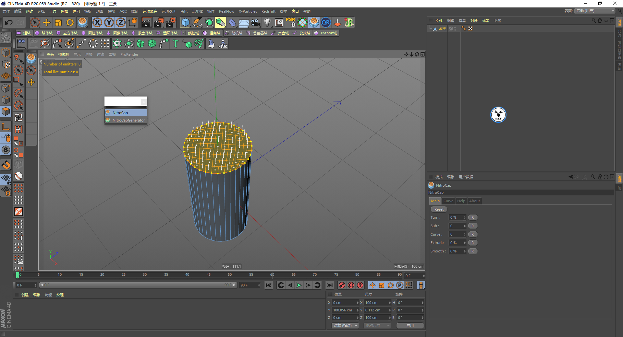Click the 应用 apply button
The width and height of the screenshot is (623, 337).
click(x=410, y=325)
